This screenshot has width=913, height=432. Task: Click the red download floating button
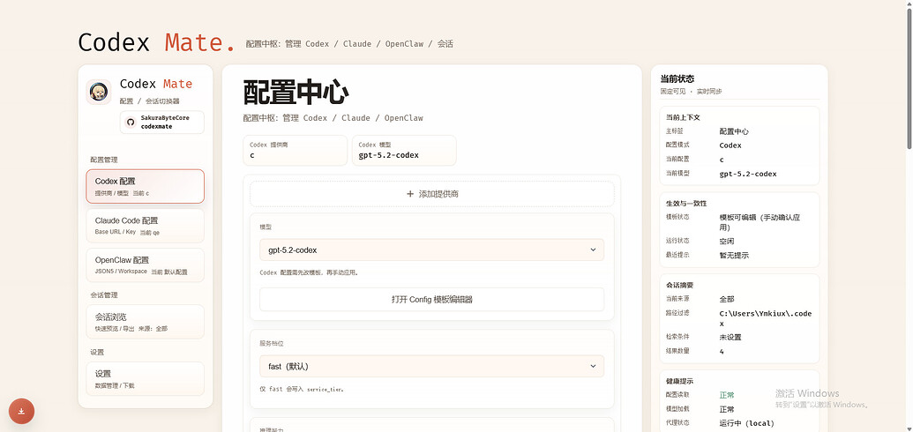pyautogui.click(x=21, y=411)
